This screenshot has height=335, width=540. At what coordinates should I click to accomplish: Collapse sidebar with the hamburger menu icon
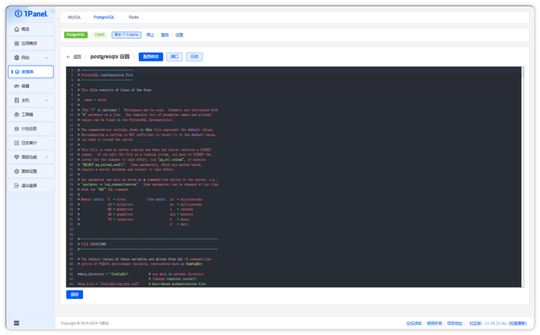point(16,323)
